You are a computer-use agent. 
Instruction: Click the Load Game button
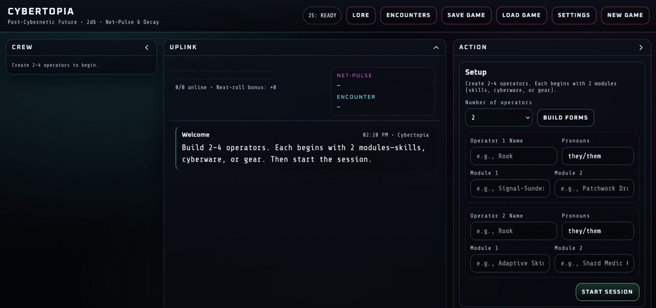click(x=521, y=15)
